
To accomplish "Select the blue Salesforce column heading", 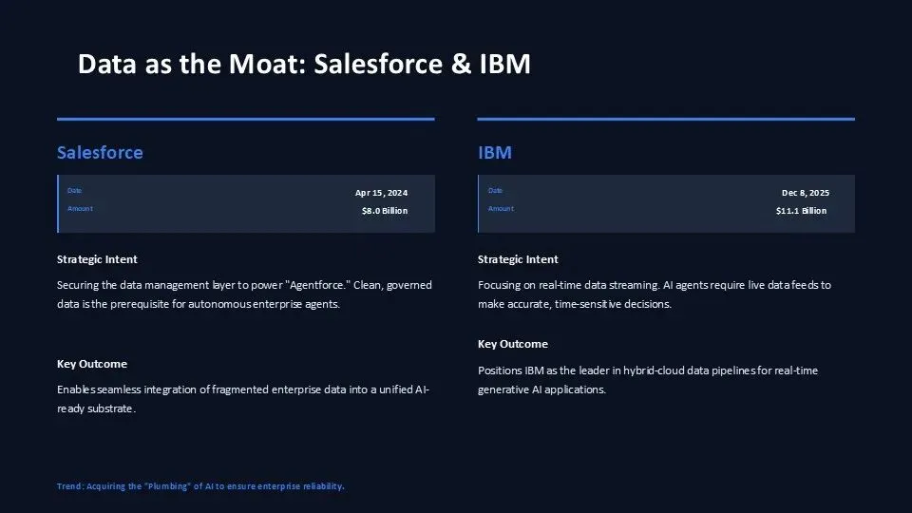I will [100, 152].
